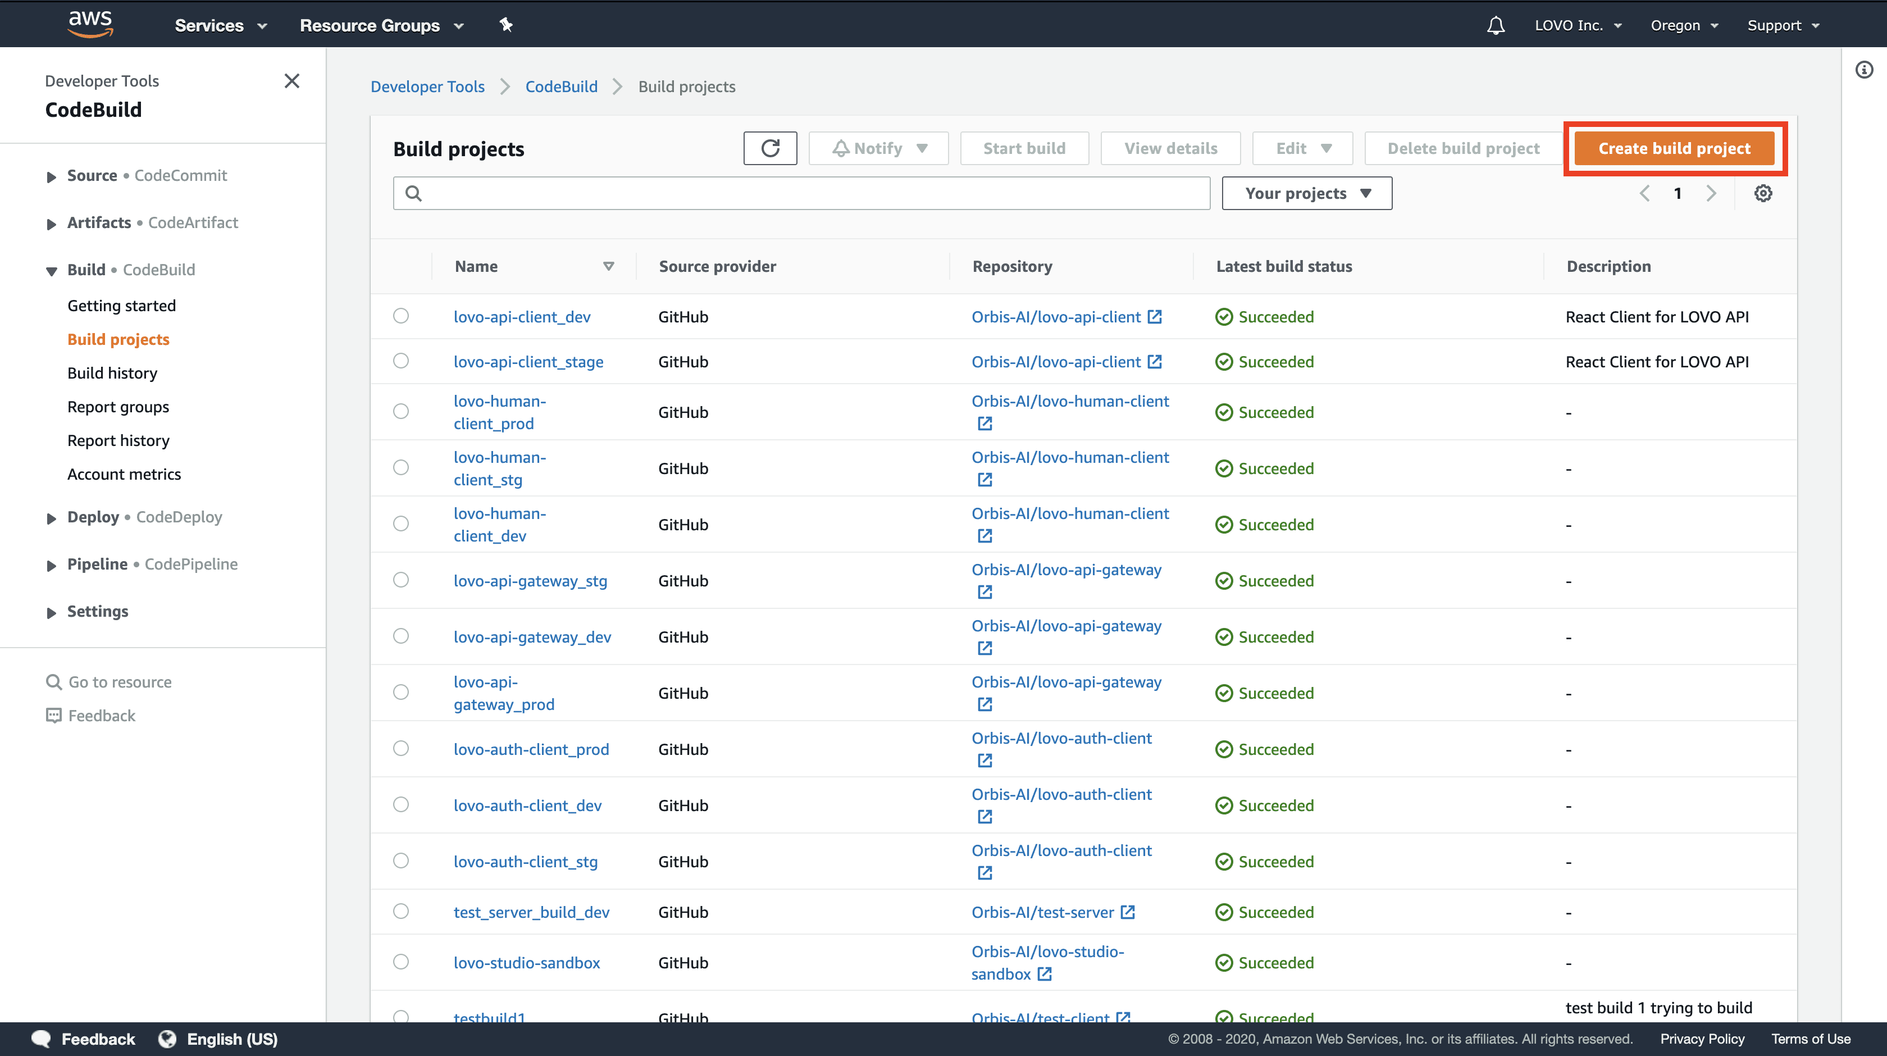Click Create build project button
The height and width of the screenshot is (1056, 1887).
coord(1674,149)
